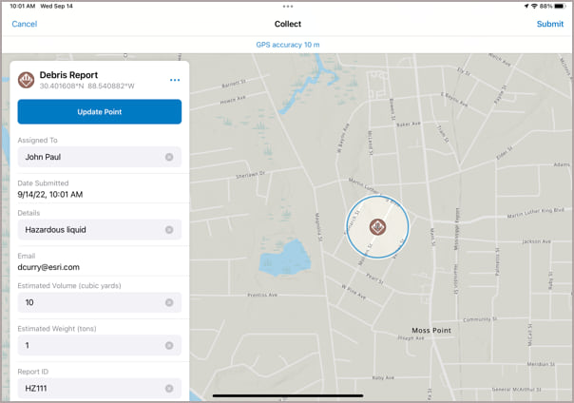Open the Debris Report more options ellipsis
This screenshot has width=574, height=403.
coord(175,80)
